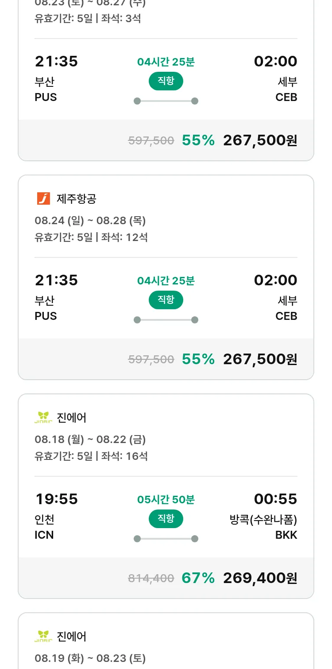This screenshot has width=332, height=669.
Task: Open the 제주항공 airline name
Action: 77,199
